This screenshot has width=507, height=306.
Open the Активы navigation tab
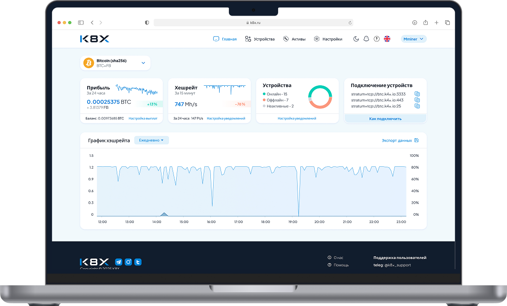click(x=294, y=39)
